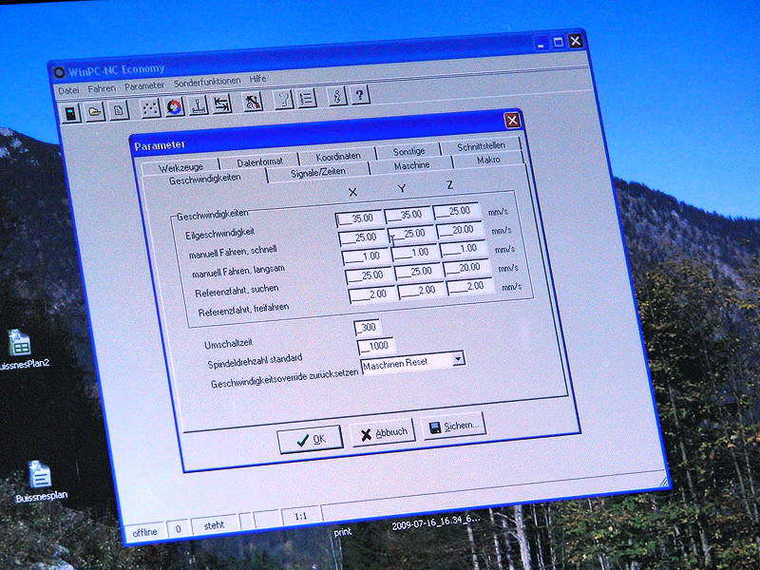Viewport: 760px width, 570px height.
Task: Close the Parameter dialog with the red X
Action: coord(512,121)
